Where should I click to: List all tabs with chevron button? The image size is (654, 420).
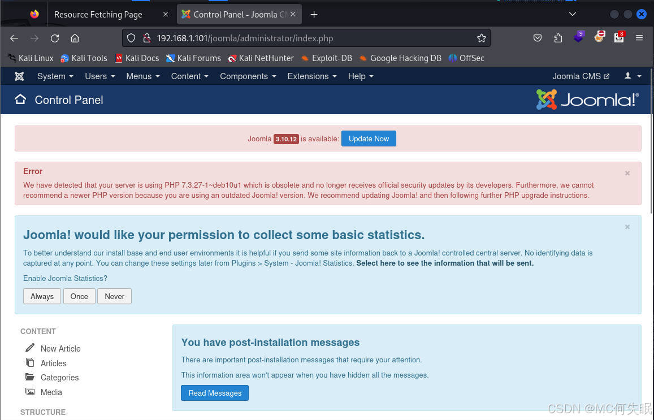(x=573, y=14)
